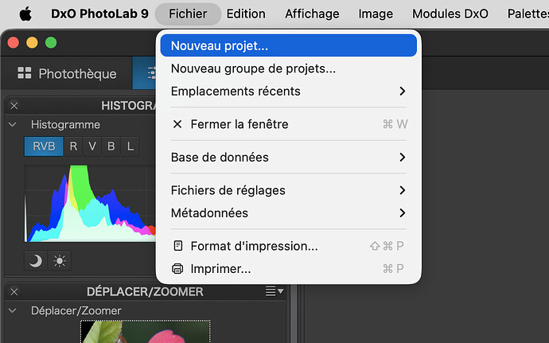Open the DxO PhotoLab 9 application menu
549x343 pixels.
point(99,14)
